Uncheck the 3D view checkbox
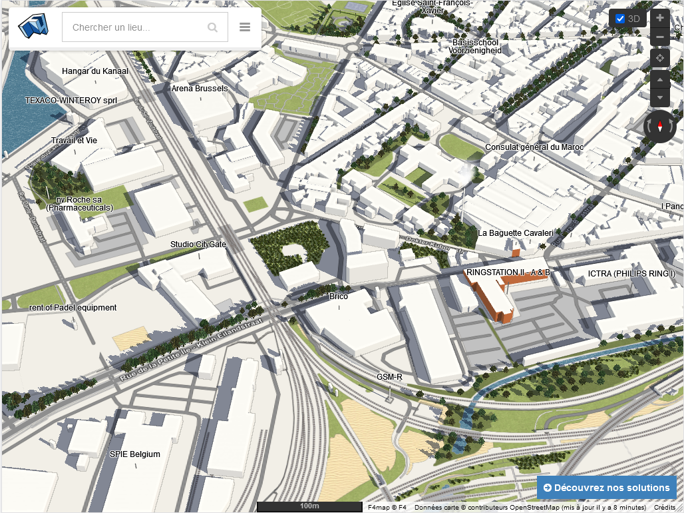The image size is (684, 513). [x=620, y=19]
